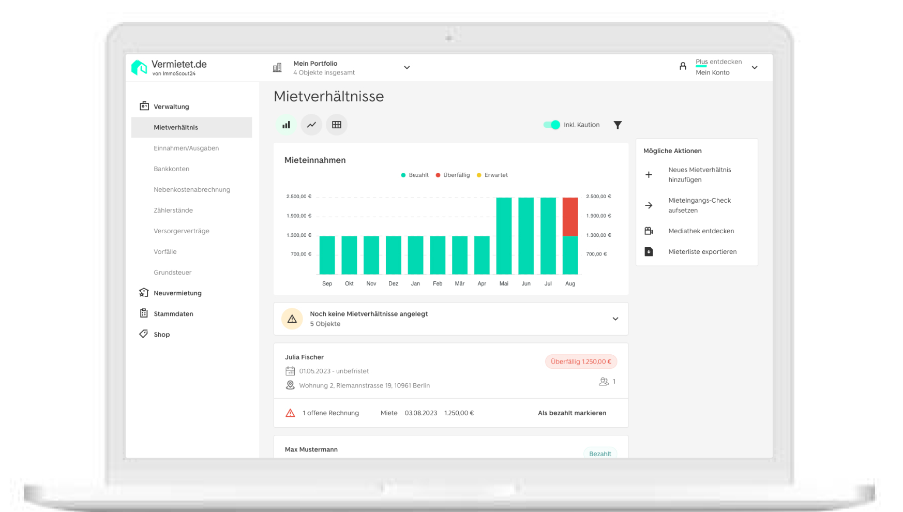Switch to line chart view
The image size is (903, 512).
pos(311,125)
